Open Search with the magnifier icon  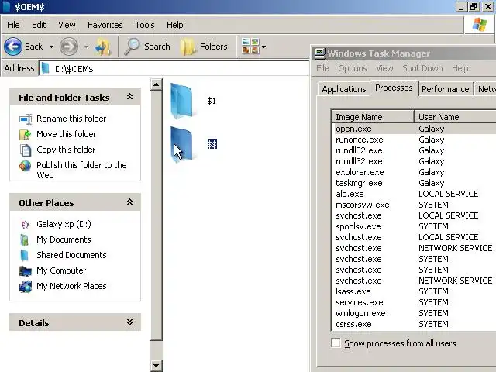(132, 46)
